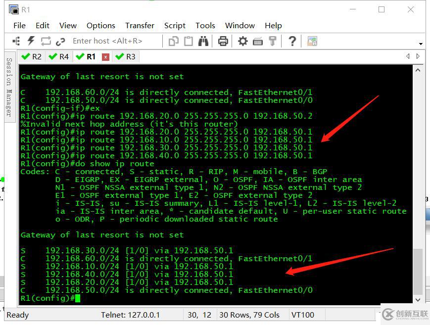
Task: Switch to the R3 session tab
Action: pyautogui.click(x=126, y=57)
